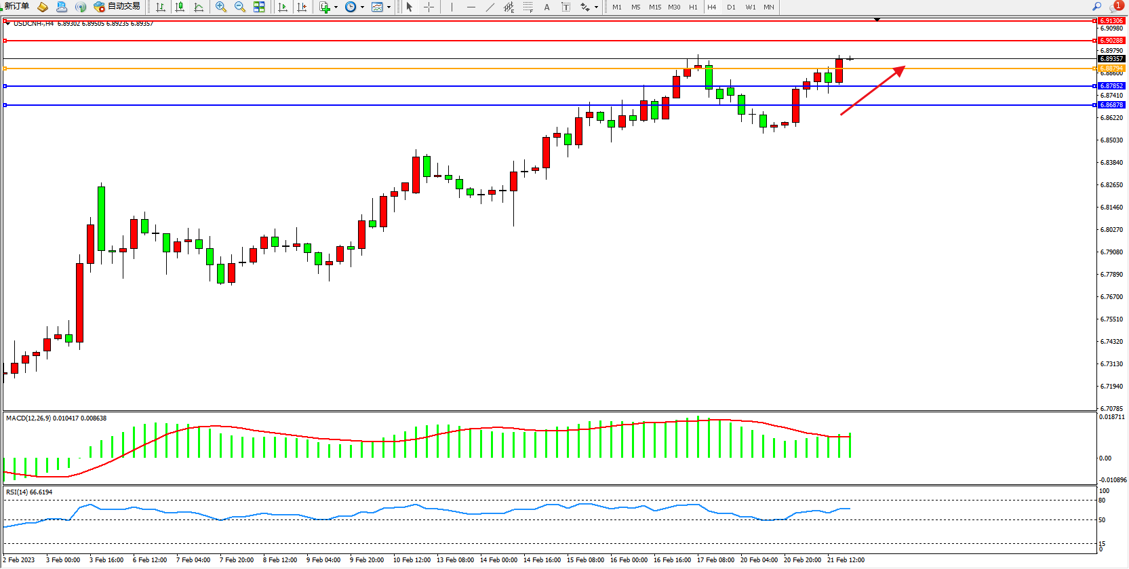Click the zoom in magnifier icon

(x=220, y=7)
